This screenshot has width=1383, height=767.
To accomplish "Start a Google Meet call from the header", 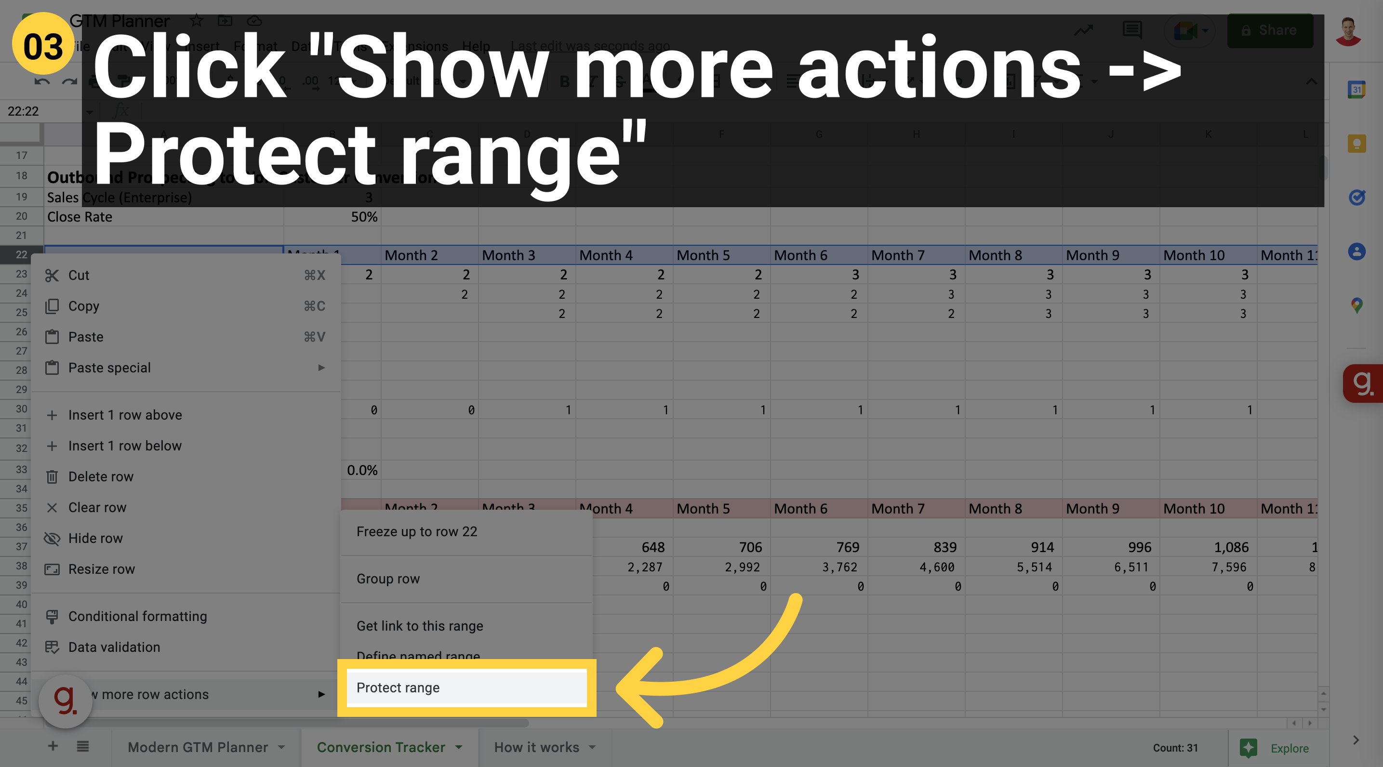I will (x=1184, y=31).
